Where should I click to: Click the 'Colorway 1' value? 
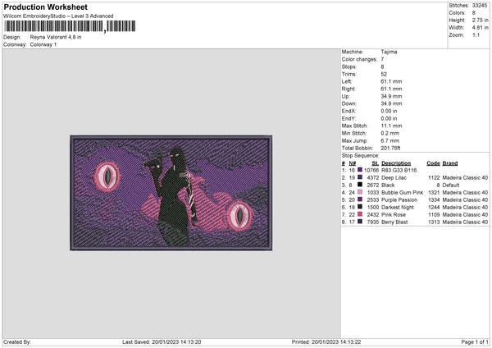(43, 44)
